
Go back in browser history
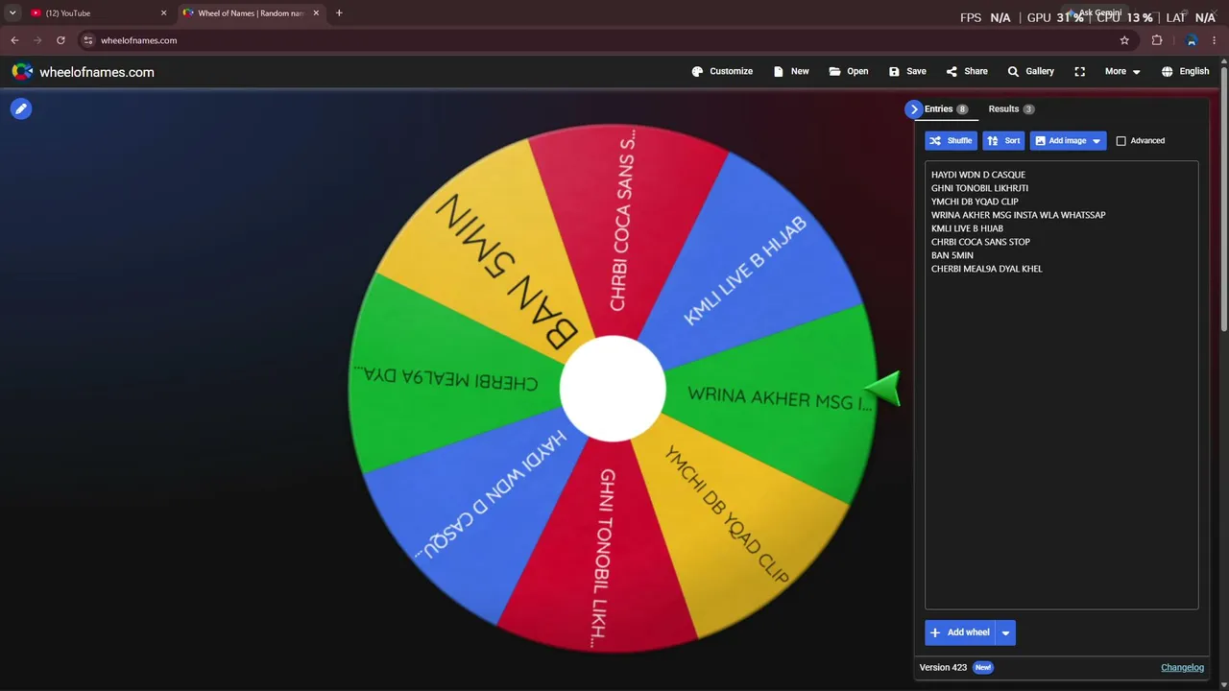click(14, 40)
